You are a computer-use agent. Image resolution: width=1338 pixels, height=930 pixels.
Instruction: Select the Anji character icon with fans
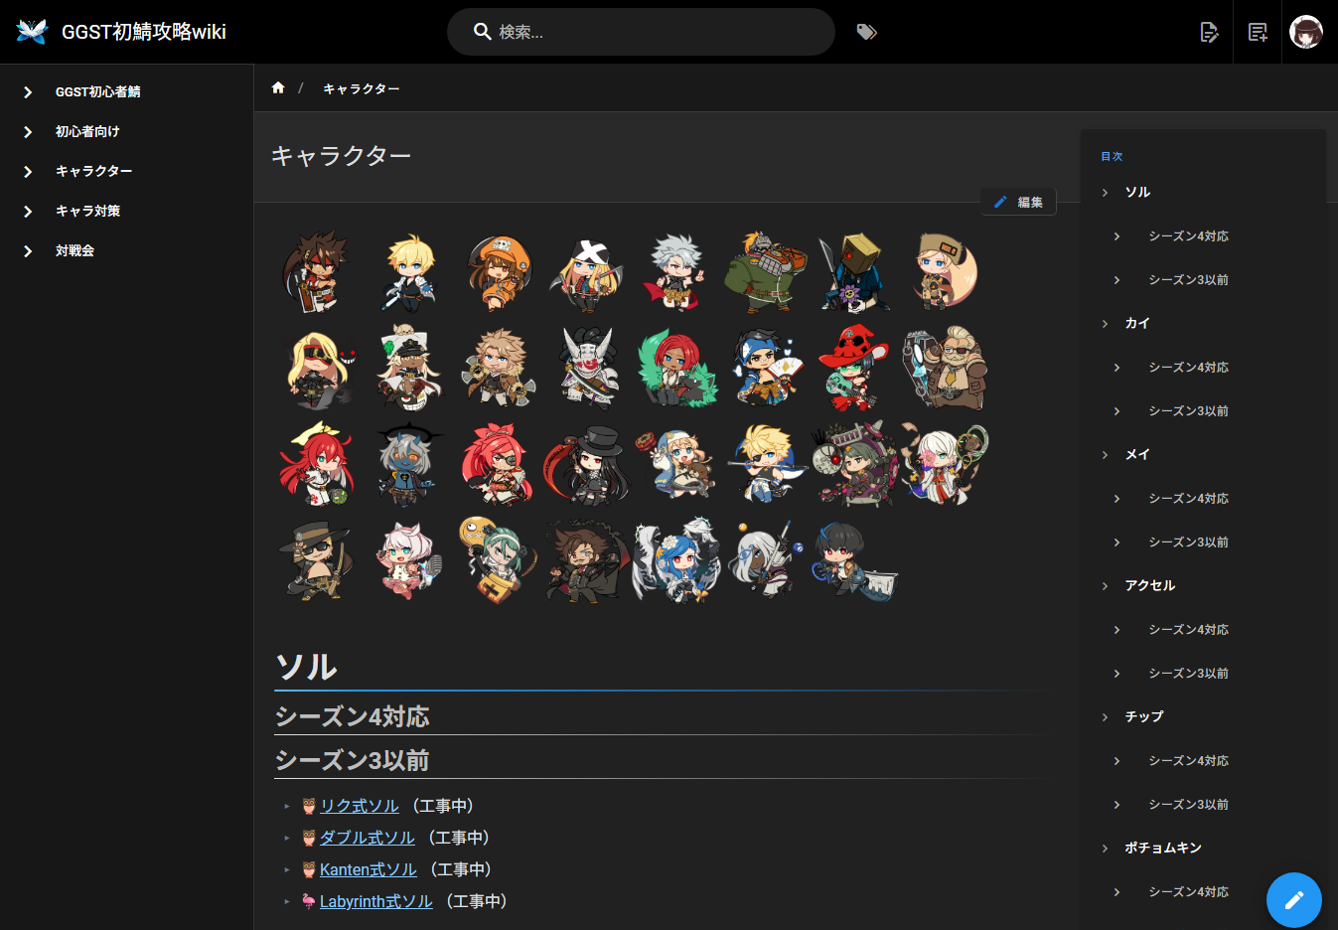point(766,368)
